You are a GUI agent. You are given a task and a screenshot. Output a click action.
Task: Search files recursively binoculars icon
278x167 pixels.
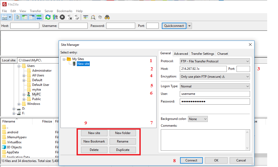click(x=107, y=17)
